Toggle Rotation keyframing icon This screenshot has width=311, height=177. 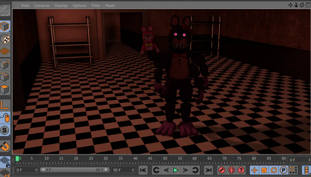[x=274, y=170]
